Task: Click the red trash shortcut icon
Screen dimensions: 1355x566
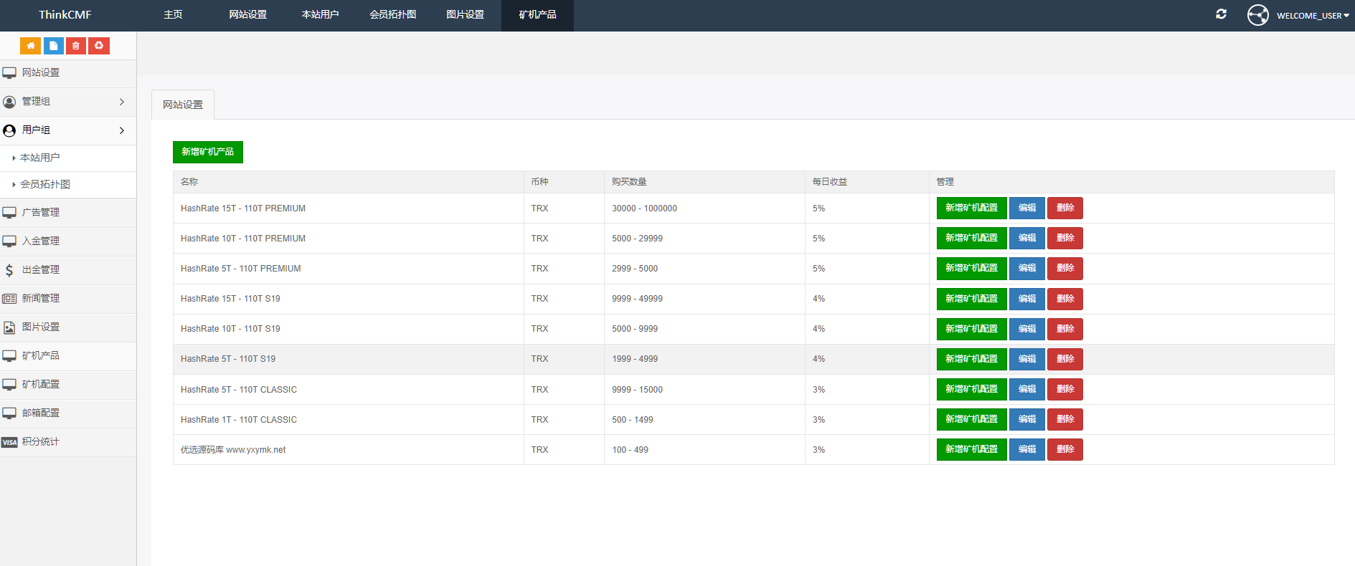Action: (76, 46)
